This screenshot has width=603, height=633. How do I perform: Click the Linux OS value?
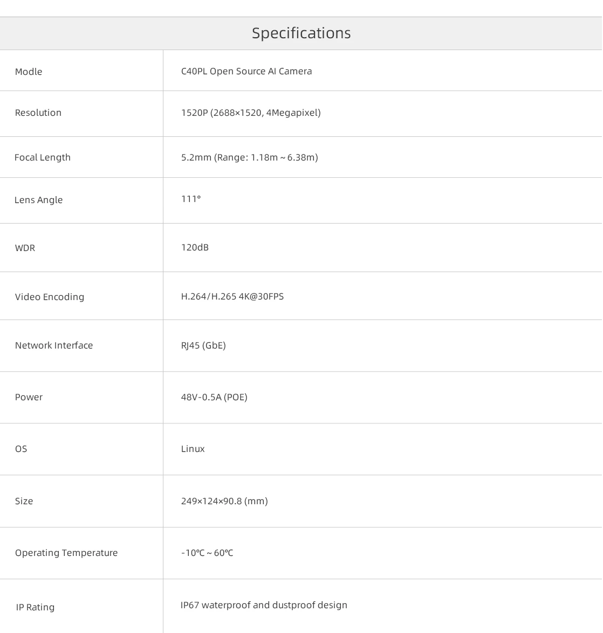(x=193, y=449)
